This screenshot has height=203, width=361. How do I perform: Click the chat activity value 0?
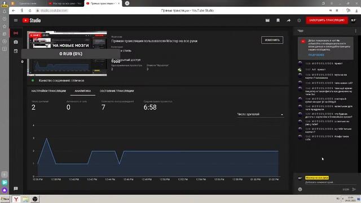68,107
